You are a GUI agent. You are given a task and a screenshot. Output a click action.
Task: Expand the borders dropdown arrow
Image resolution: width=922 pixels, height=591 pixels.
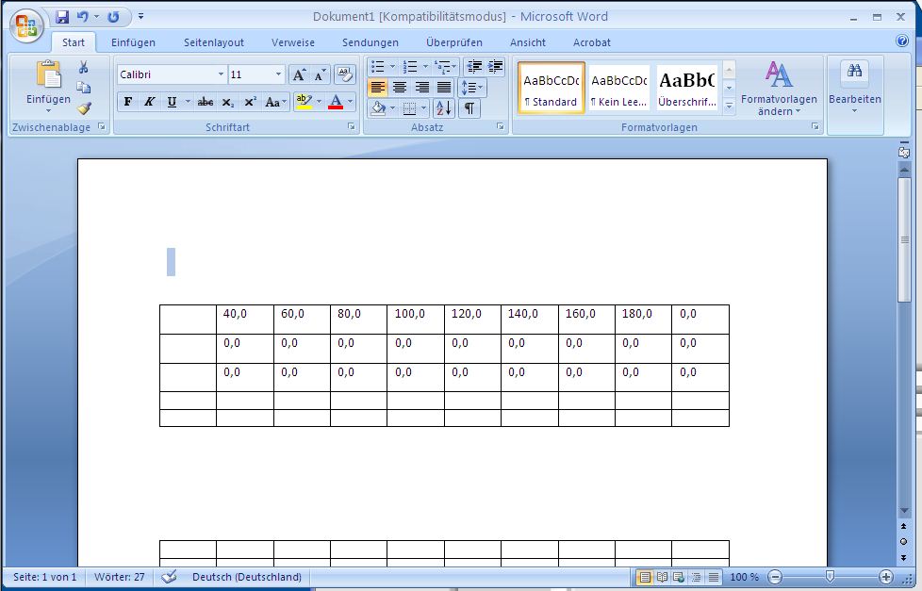(x=423, y=108)
